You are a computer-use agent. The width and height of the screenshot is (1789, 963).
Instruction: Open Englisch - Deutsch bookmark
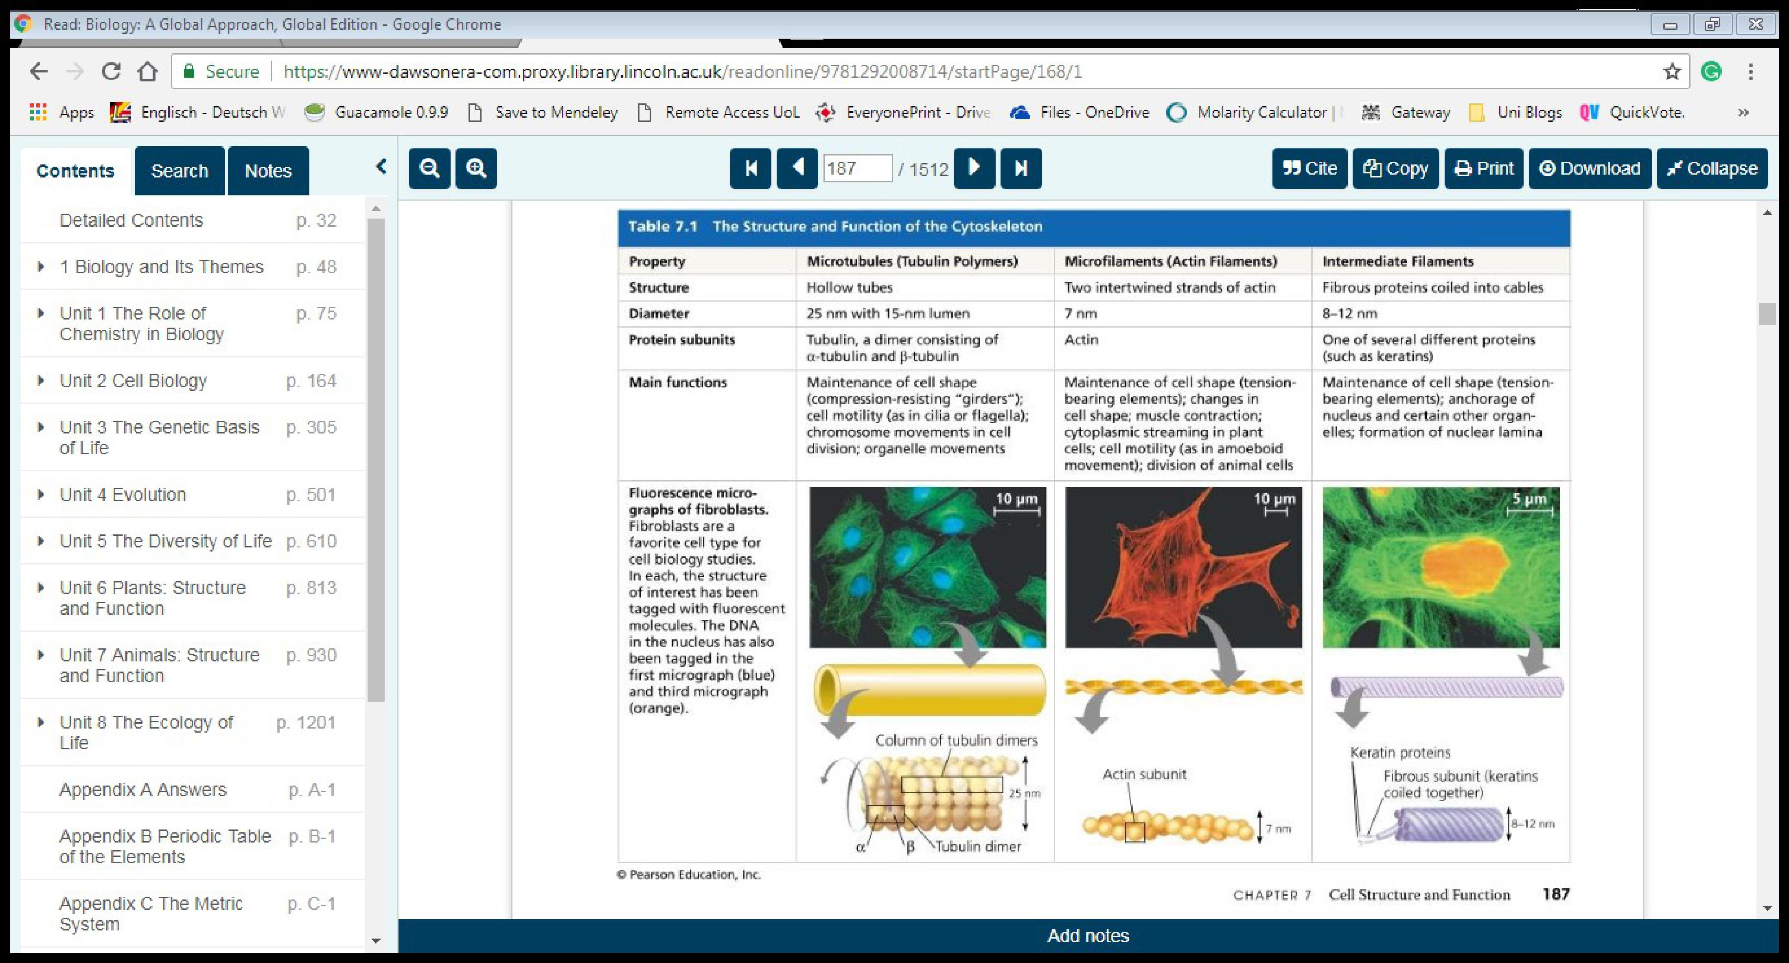point(198,112)
